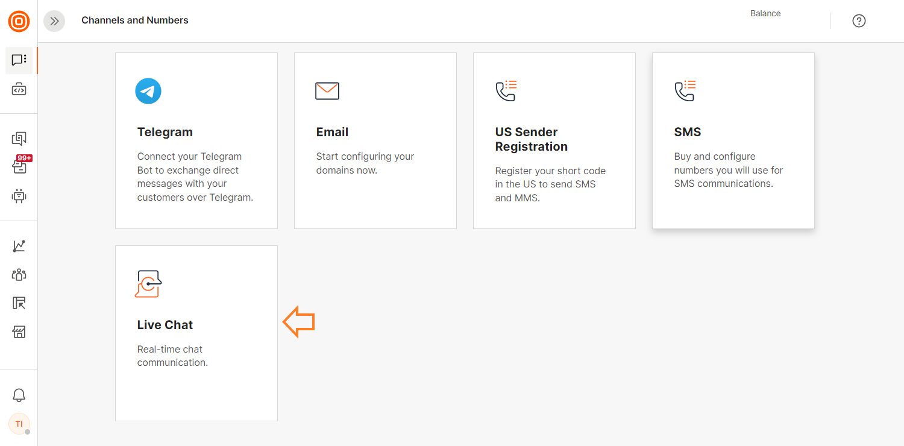
Task: Click the help question mark icon
Action: (x=859, y=21)
